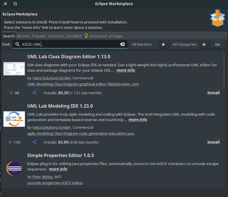Click into the Find search field

pyautogui.click(x=69, y=44)
